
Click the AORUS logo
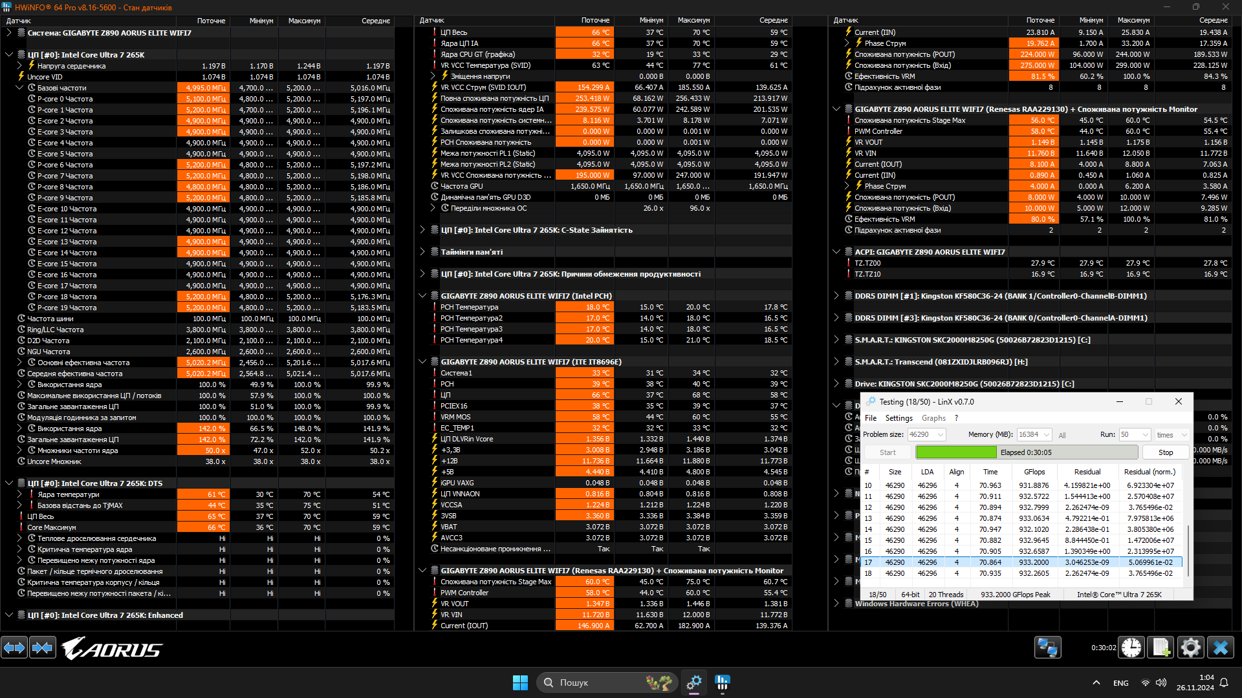113,648
